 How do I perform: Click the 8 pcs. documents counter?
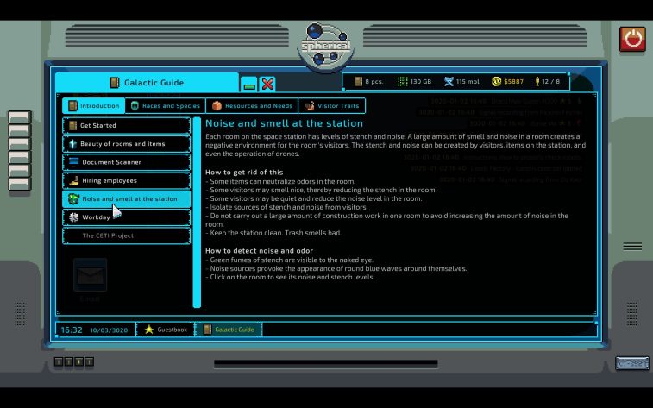tap(368, 82)
